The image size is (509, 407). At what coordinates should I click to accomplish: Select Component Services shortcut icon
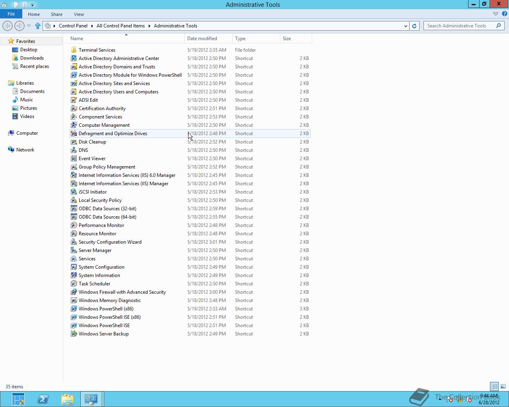(74, 117)
